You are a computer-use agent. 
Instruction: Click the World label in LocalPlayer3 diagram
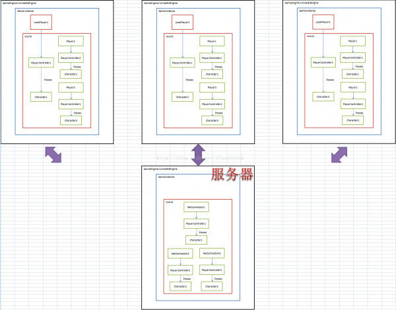pos(310,36)
